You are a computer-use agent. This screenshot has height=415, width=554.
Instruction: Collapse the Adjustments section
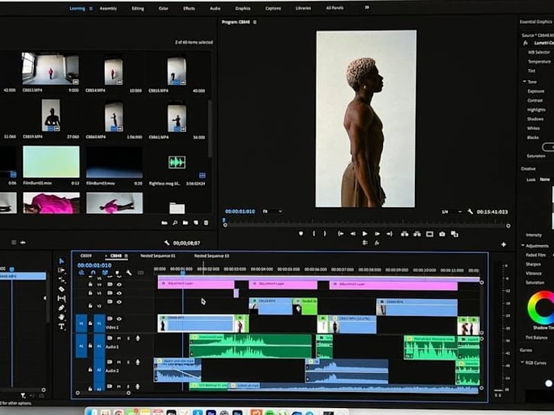[523, 246]
